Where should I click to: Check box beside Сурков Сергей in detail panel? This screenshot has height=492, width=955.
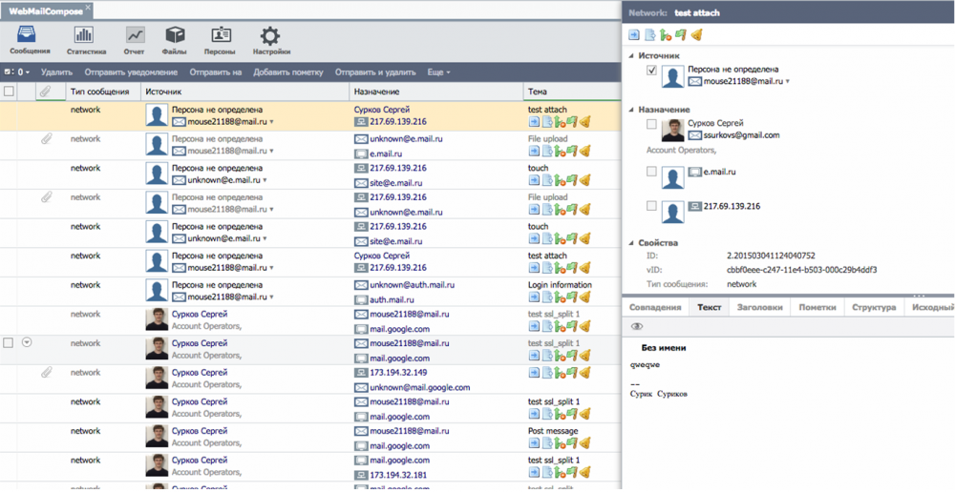coord(651,124)
